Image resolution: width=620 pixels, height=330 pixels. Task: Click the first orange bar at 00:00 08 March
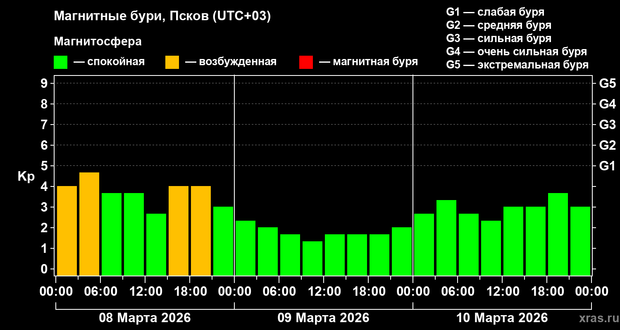click(x=67, y=231)
